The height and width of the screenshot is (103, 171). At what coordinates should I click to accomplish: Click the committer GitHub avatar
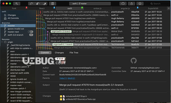click(x=134, y=61)
